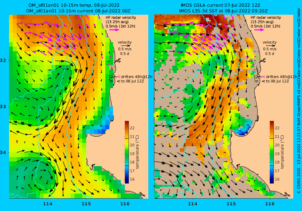Click colorbar tick '20' in IMOS panel

(277, 145)
